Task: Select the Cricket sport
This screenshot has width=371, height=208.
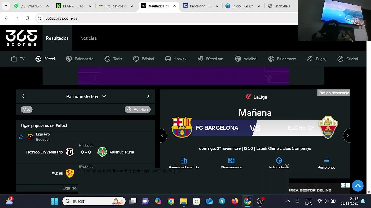Action: pyautogui.click(x=348, y=59)
